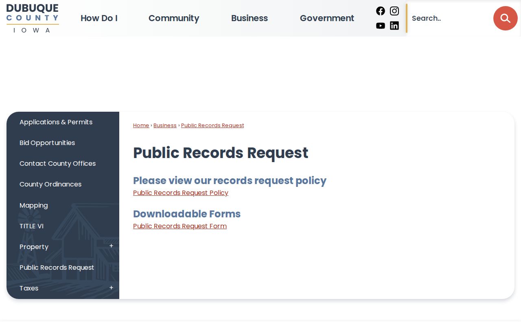Open the YouTube social icon
The image size is (521, 325).
click(381, 26)
